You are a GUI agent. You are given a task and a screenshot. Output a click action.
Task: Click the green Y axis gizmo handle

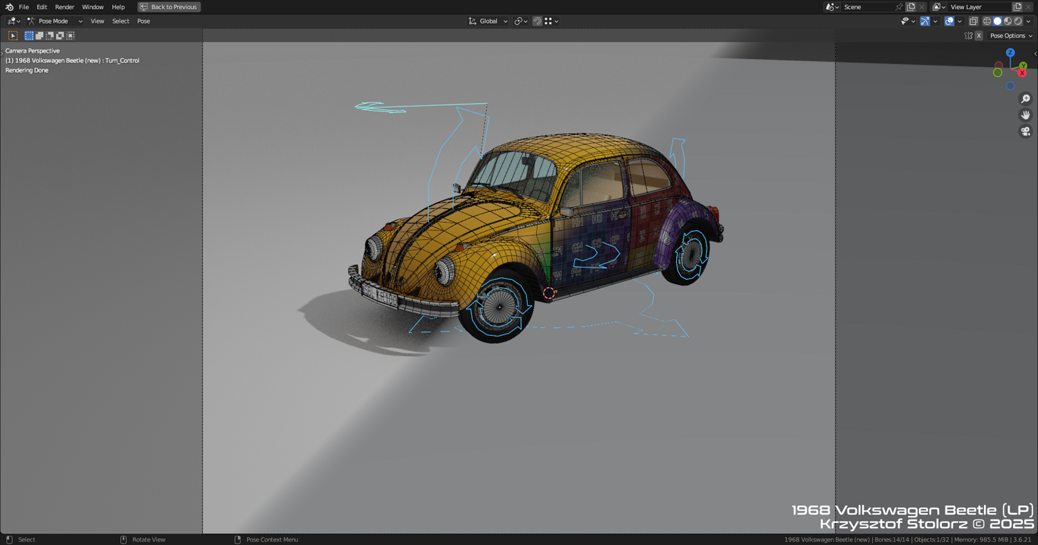[1023, 66]
